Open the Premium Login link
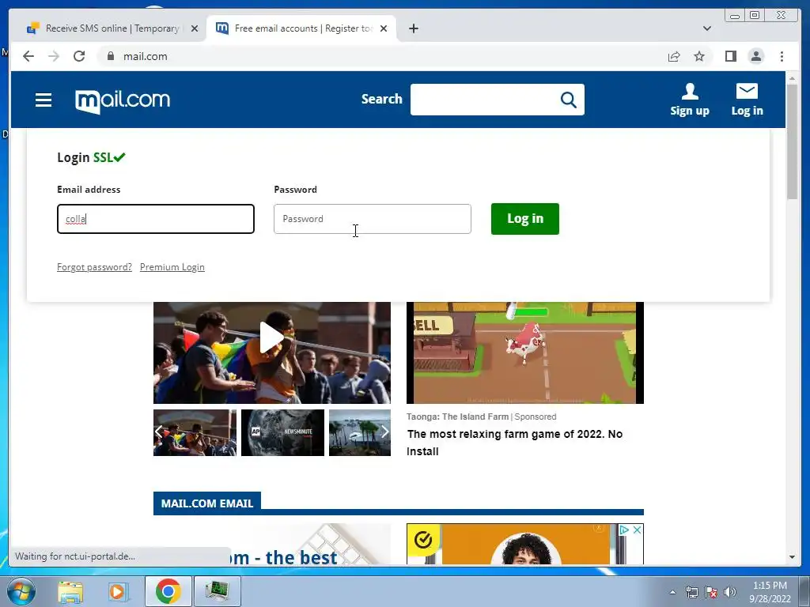810x607 pixels. point(172,267)
